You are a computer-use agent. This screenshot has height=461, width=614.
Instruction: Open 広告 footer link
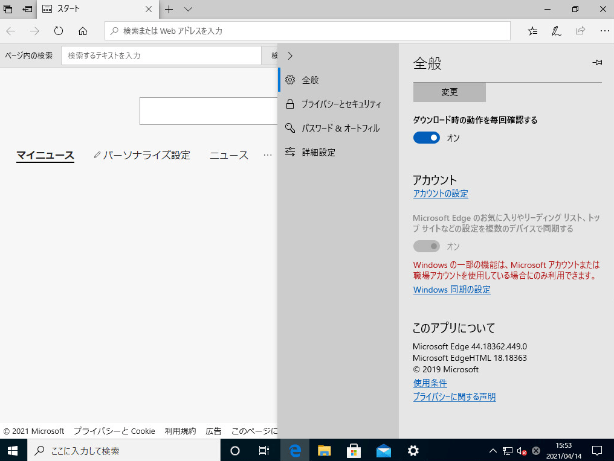pos(213,431)
